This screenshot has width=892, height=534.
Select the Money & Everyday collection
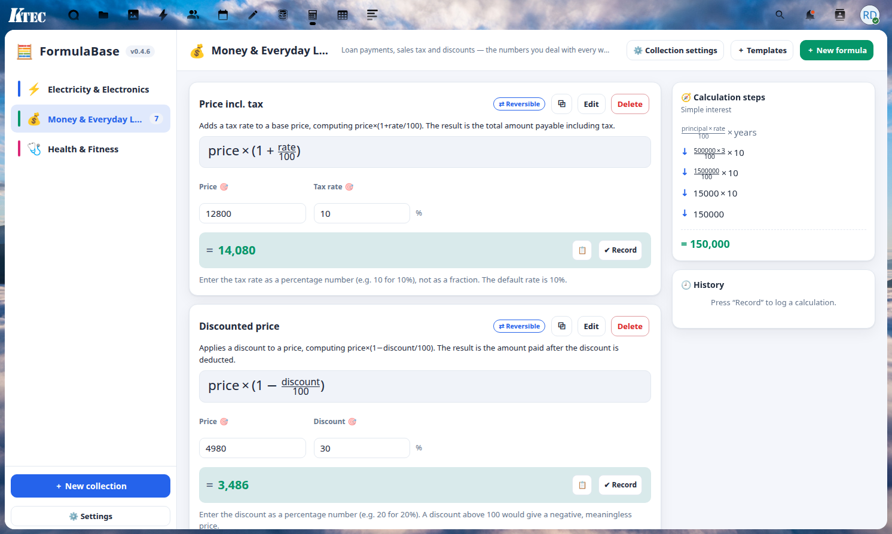(x=90, y=119)
